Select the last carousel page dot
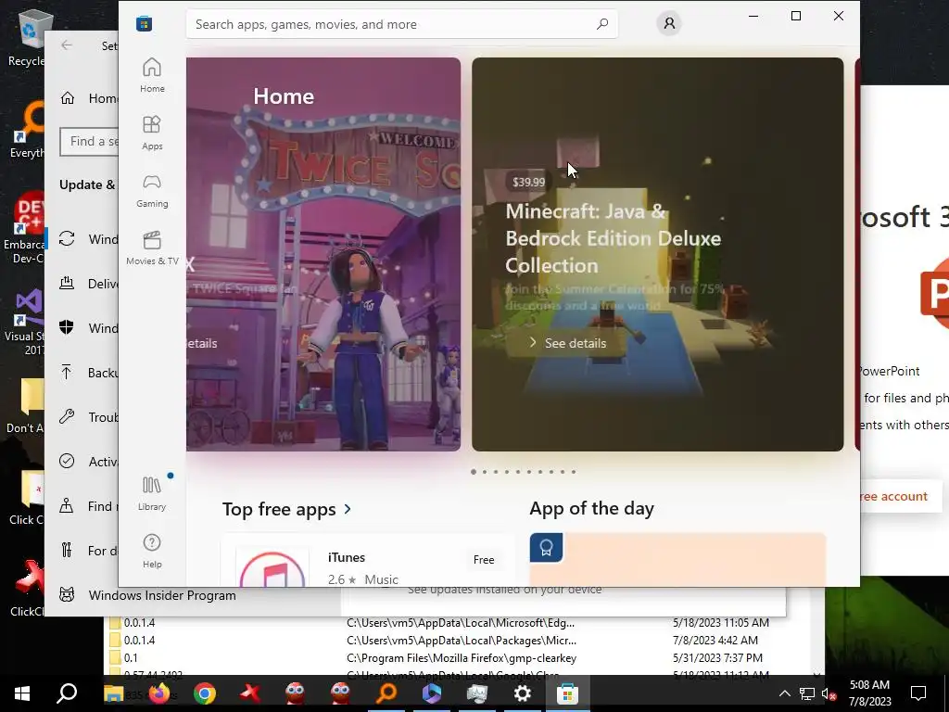949x712 pixels. [x=573, y=472]
